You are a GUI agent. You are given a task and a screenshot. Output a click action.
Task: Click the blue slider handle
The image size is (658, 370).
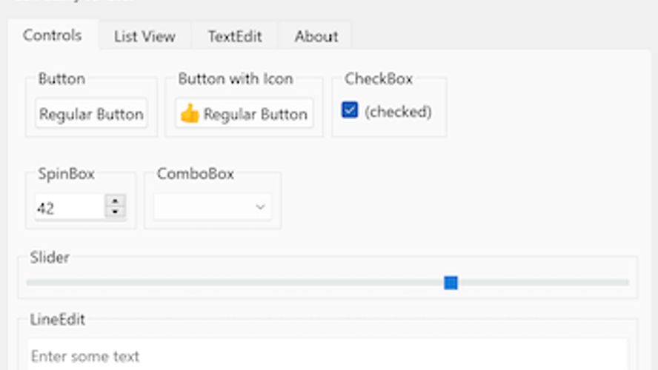(451, 283)
